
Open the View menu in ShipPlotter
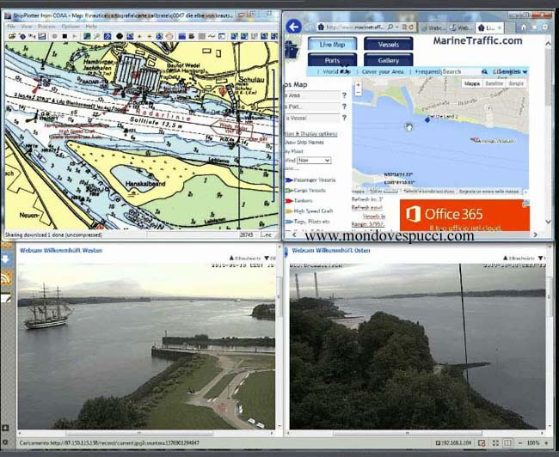tap(27, 27)
